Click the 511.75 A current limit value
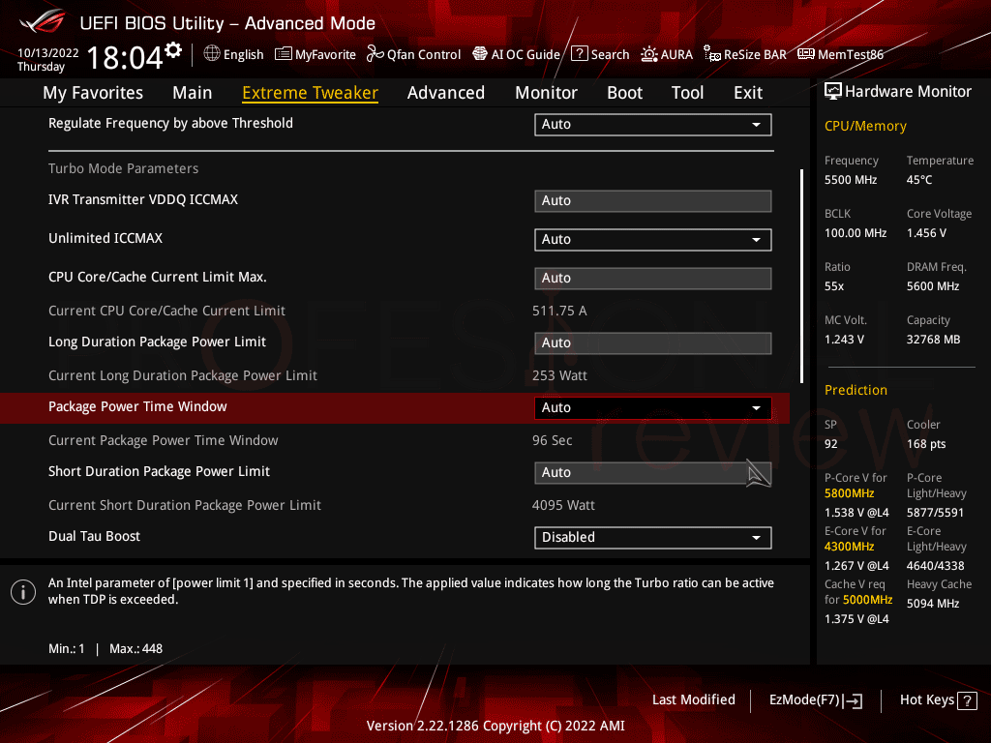 559,311
